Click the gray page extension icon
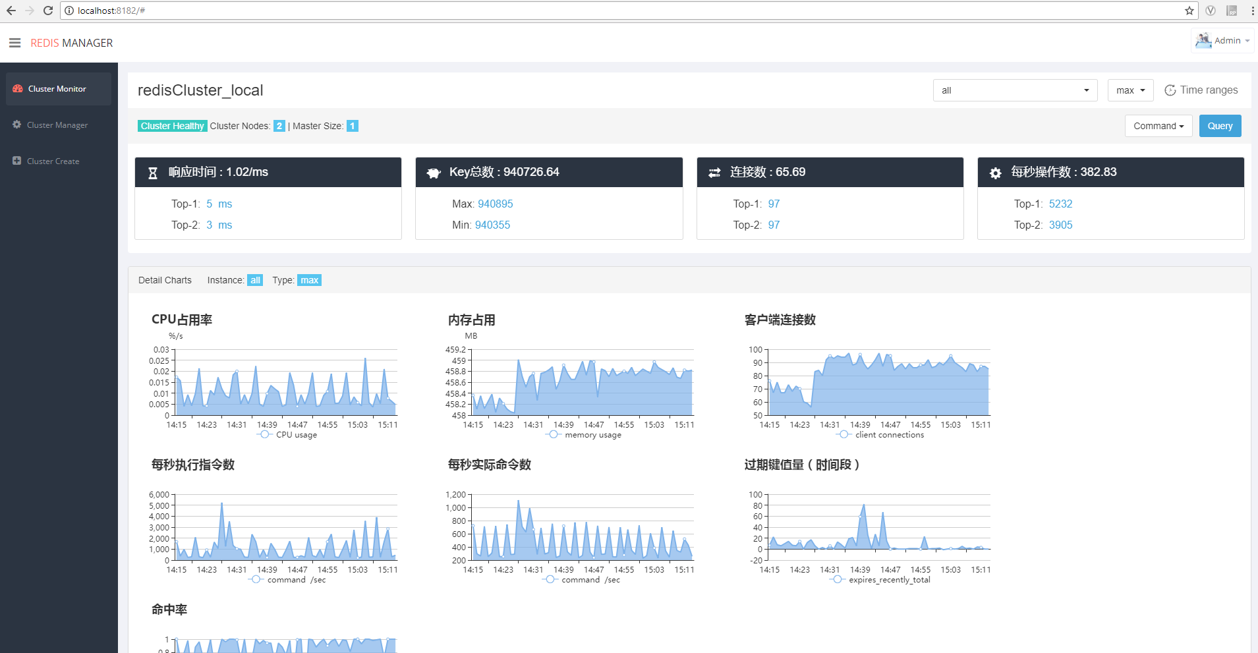Image resolution: width=1258 pixels, height=653 pixels. pos(1232,11)
